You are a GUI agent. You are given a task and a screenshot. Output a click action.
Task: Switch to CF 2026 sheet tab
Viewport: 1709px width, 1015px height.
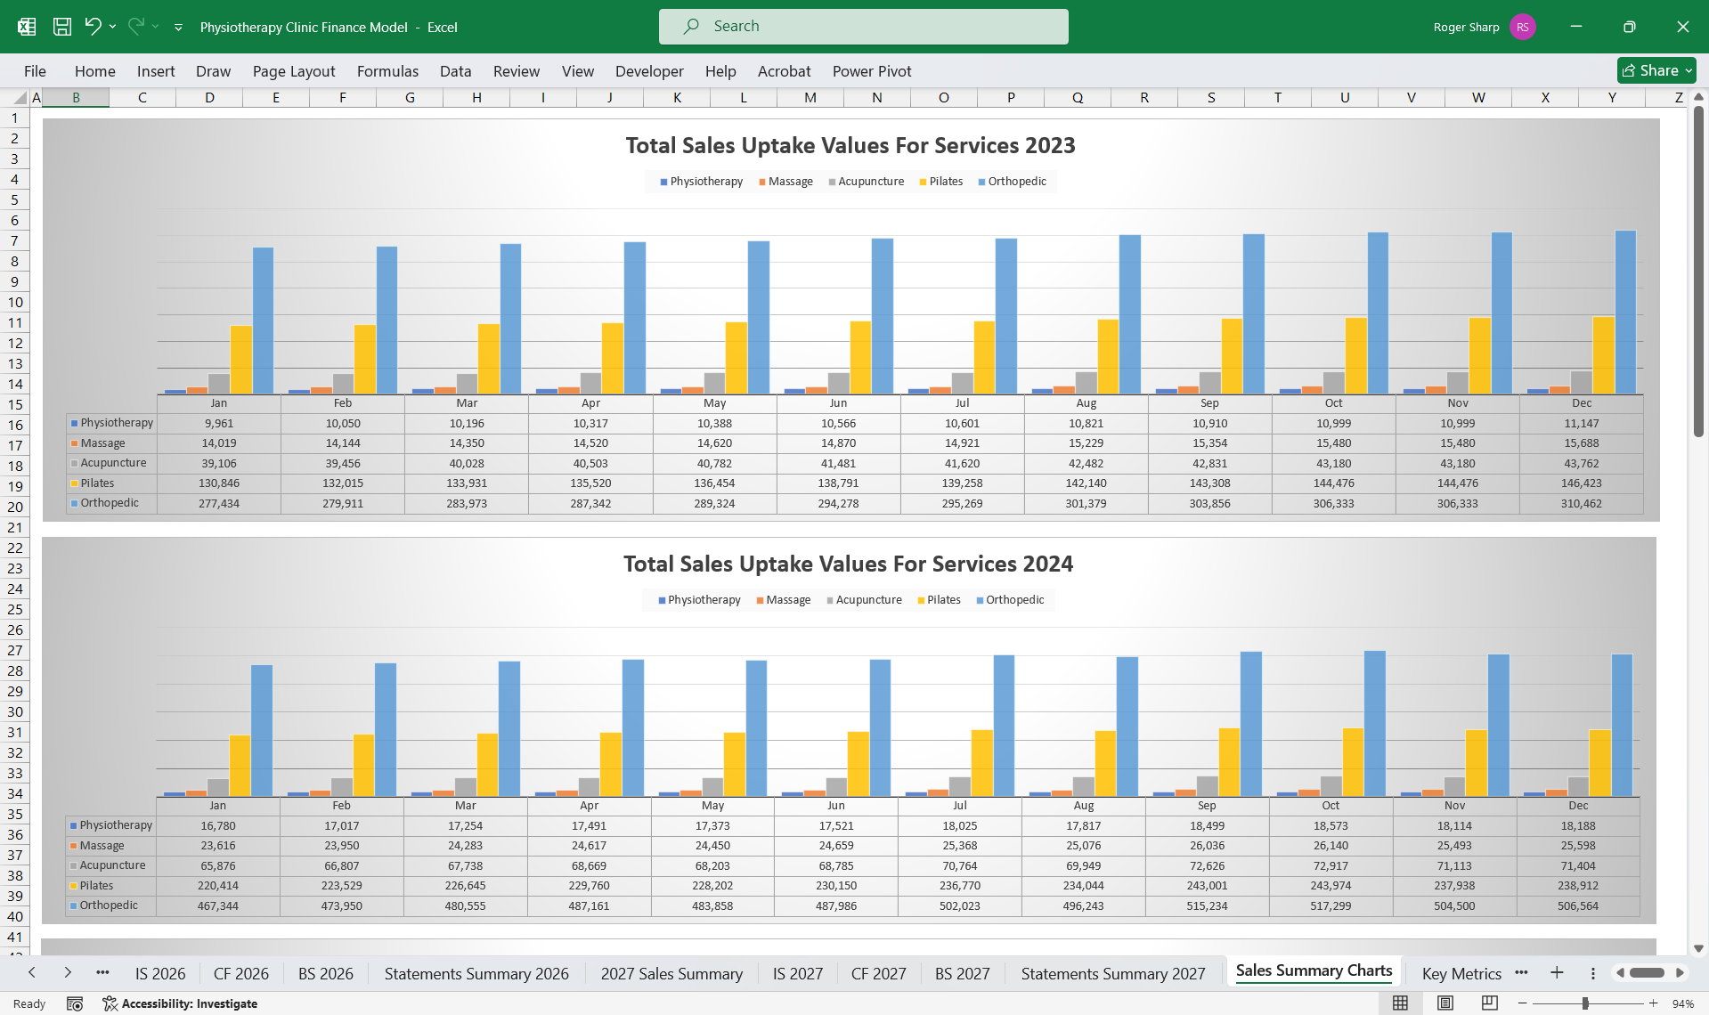[241, 974]
